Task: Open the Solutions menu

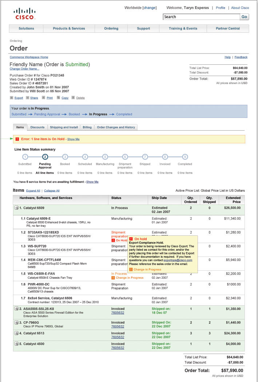Action: click(26, 28)
